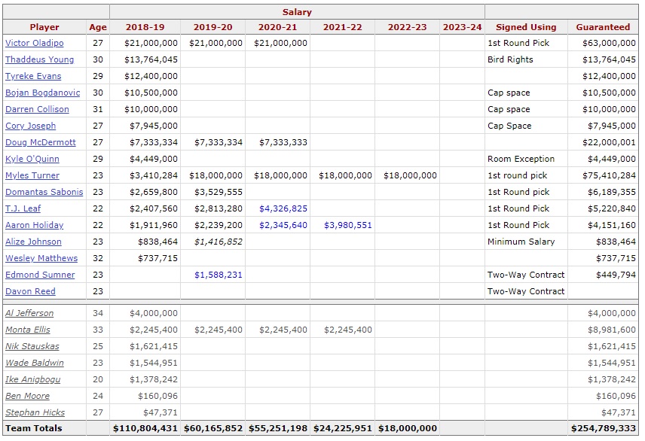The image size is (645, 441).
Task: Open Wesley Matthews player link
Action: click(x=41, y=258)
